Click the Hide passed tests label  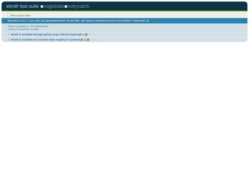coord(20,16)
